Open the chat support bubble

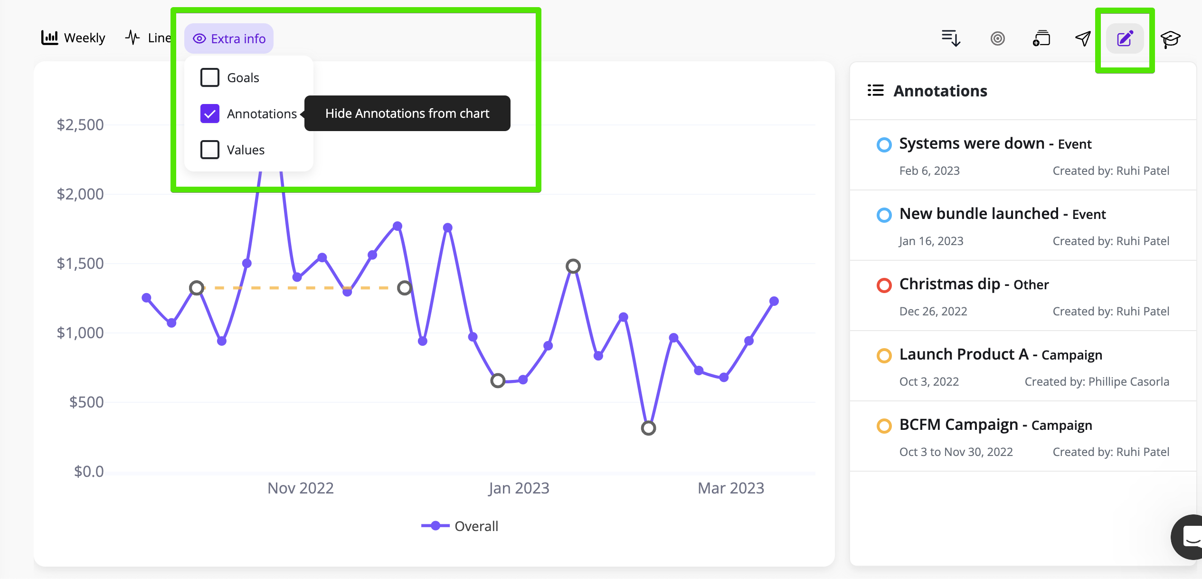(1191, 537)
